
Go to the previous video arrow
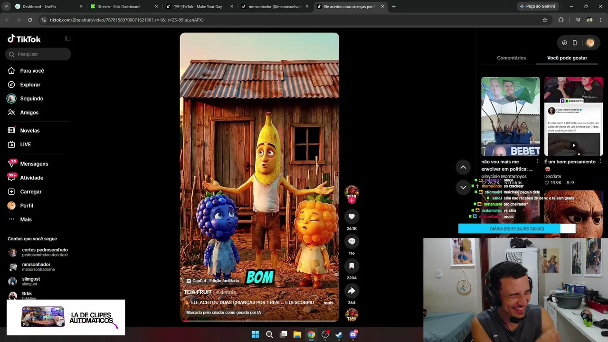tap(463, 167)
